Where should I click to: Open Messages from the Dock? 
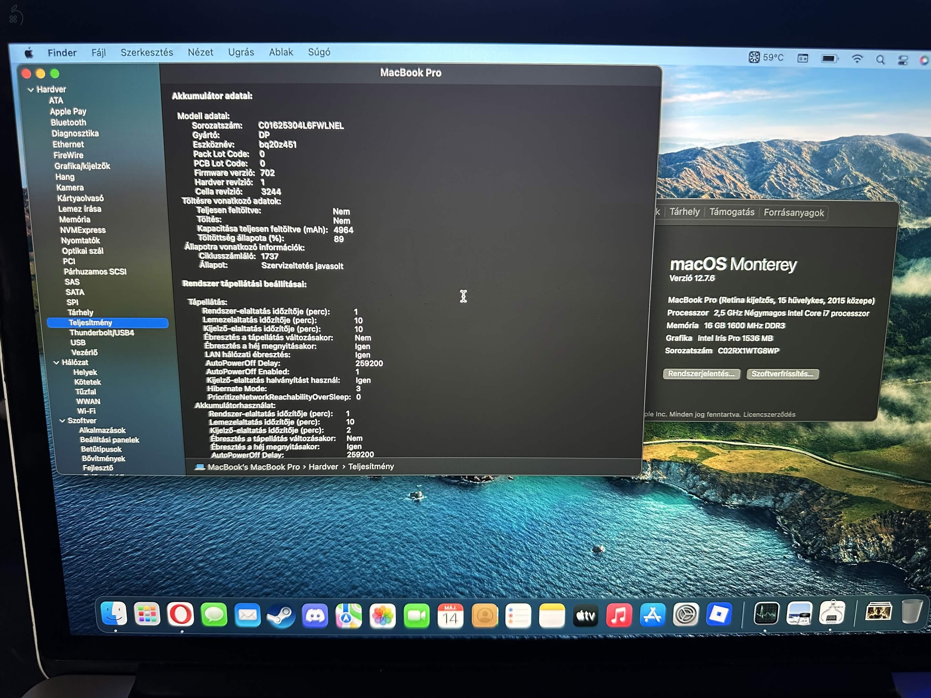pos(214,615)
